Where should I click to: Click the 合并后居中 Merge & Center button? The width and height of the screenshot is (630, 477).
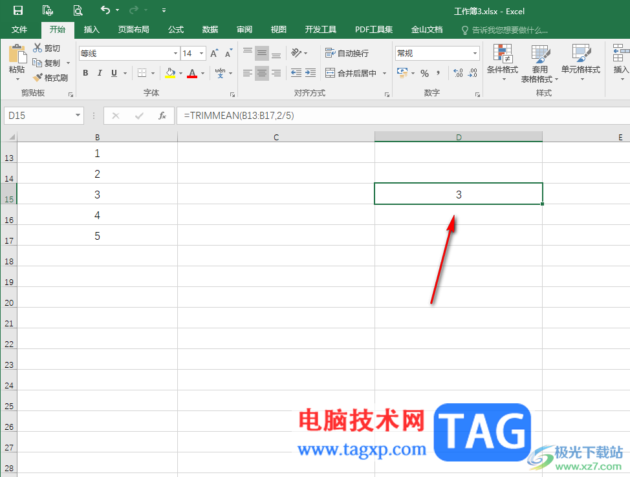[351, 73]
